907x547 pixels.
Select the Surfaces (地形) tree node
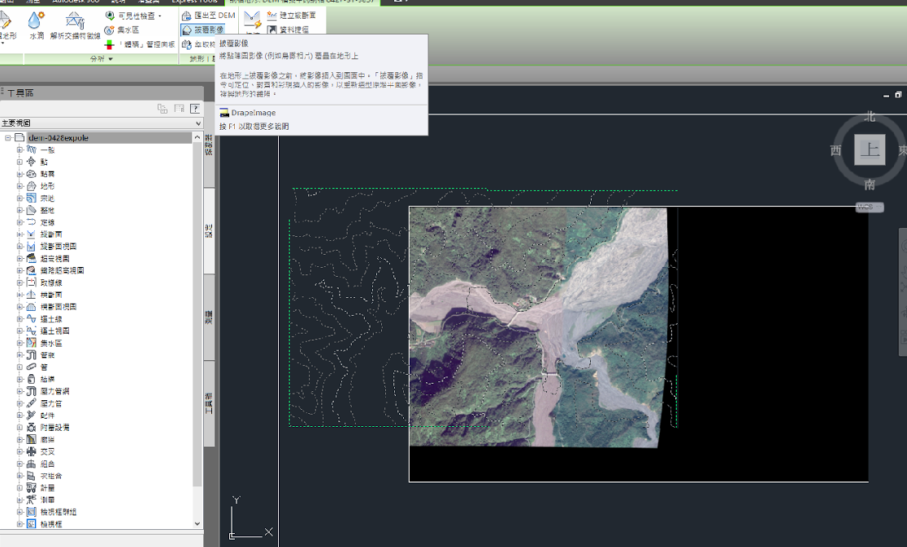(47, 186)
